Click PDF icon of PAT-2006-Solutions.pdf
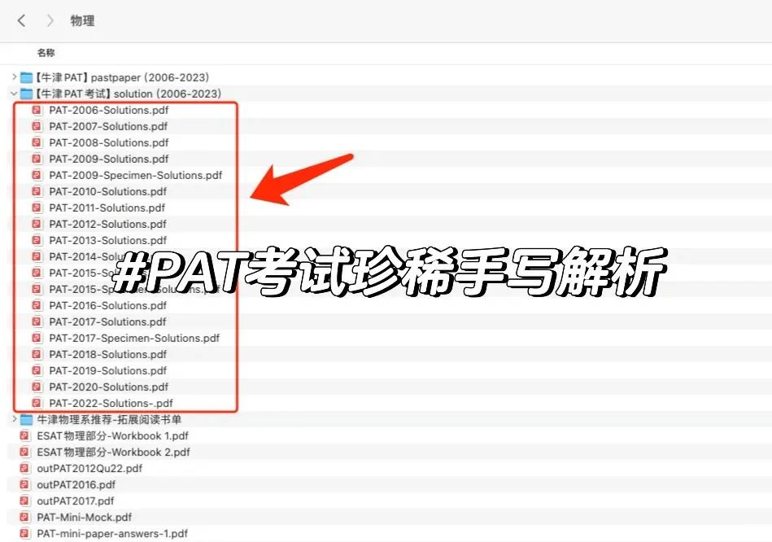 37,110
